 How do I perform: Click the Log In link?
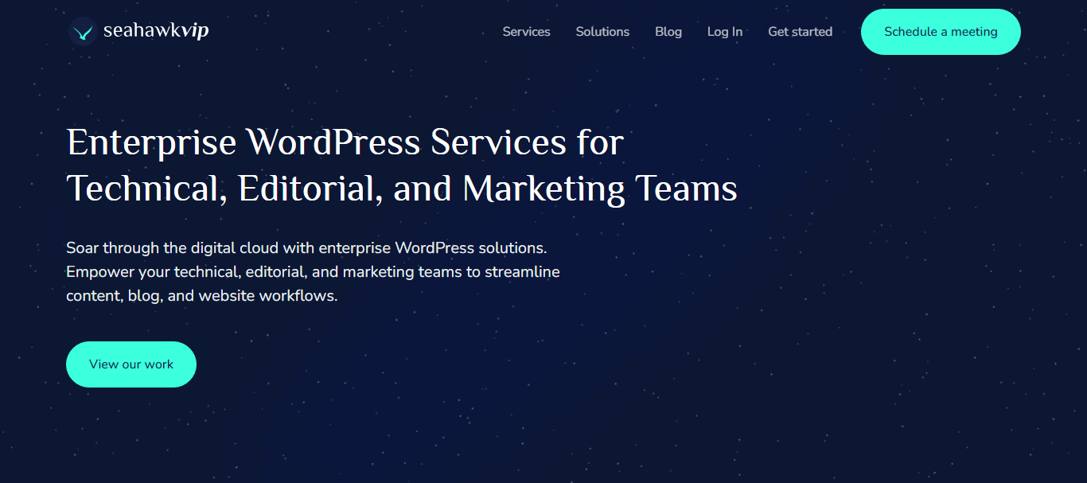[724, 32]
